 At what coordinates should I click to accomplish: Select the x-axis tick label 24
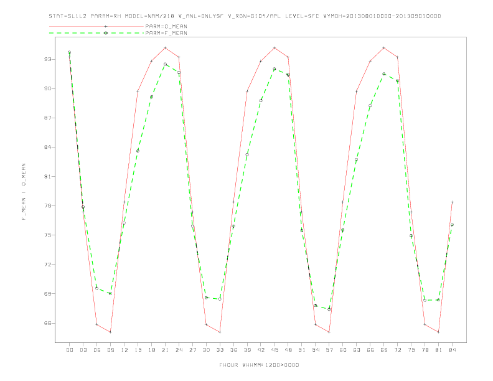179,350
